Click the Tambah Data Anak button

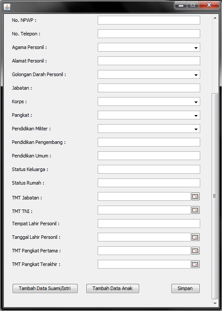(x=113, y=288)
